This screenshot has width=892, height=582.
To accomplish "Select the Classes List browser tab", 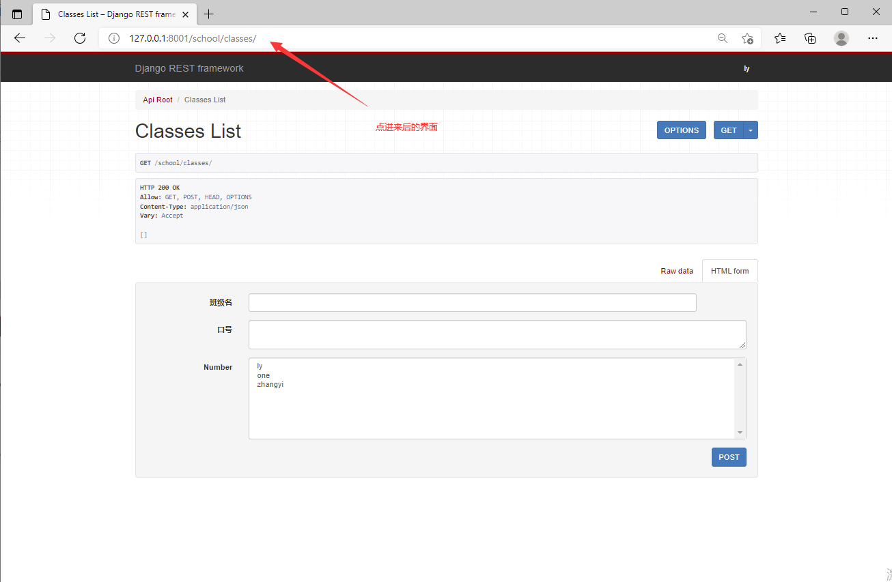I will coord(114,14).
